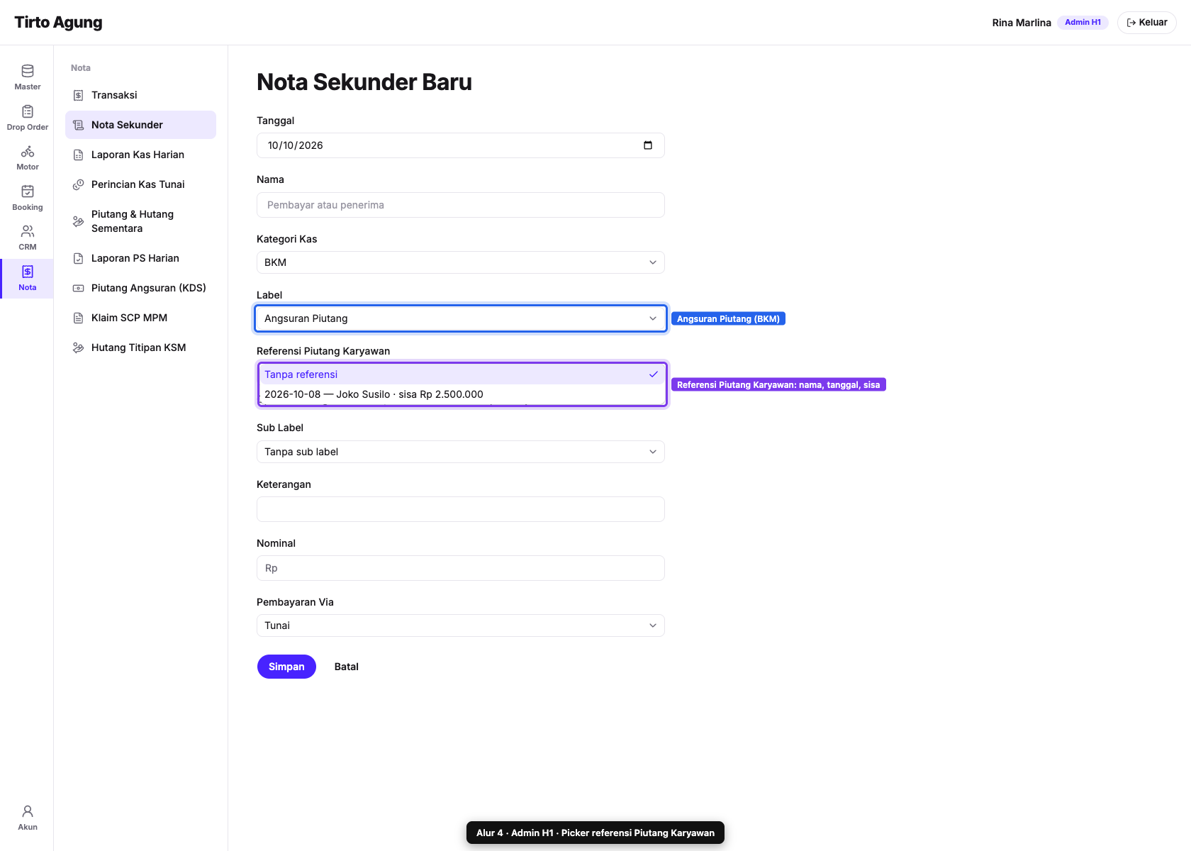The height and width of the screenshot is (851, 1191).
Task: Focus the Nominal Rp input field
Action: pos(461,568)
